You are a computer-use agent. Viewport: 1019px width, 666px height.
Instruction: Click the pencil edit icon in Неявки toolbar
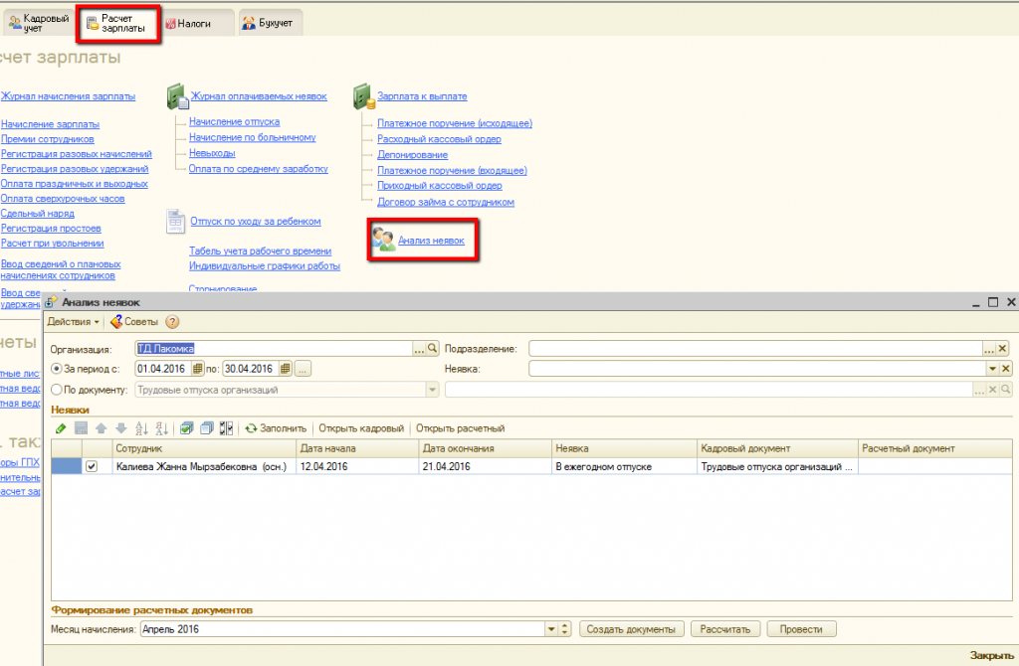pos(61,428)
